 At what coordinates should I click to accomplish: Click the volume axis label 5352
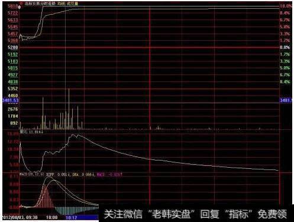click(x=12, y=89)
